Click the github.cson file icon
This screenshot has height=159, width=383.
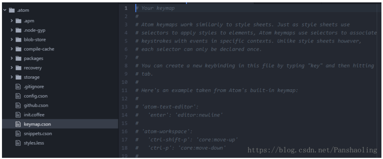(x=18, y=105)
